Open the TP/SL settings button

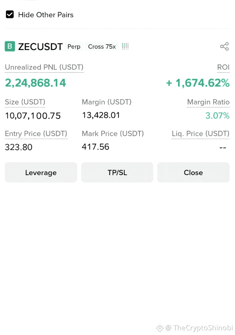pos(117,173)
